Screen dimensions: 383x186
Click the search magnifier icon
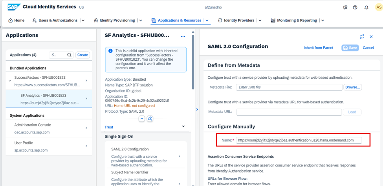(x=70, y=55)
